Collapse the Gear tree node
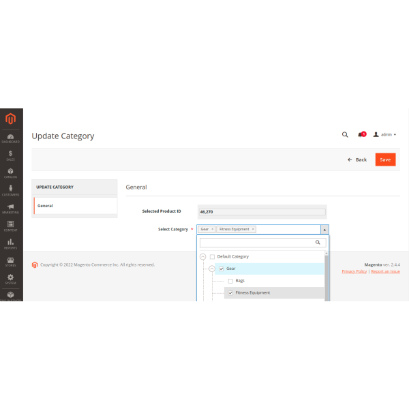This screenshot has width=409, height=409. [x=212, y=269]
